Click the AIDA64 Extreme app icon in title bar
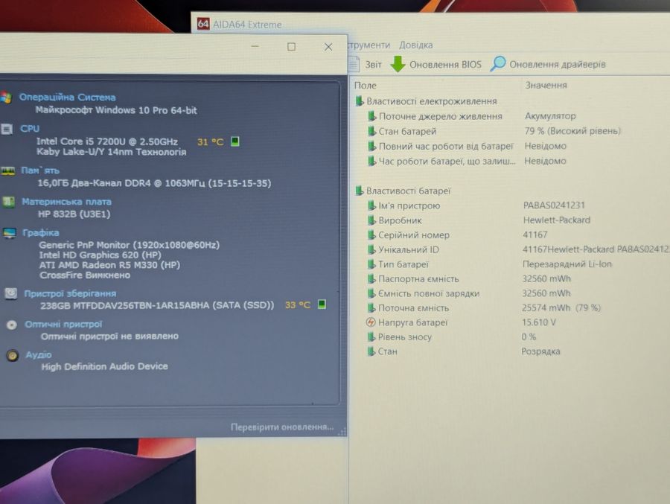 pyautogui.click(x=203, y=24)
